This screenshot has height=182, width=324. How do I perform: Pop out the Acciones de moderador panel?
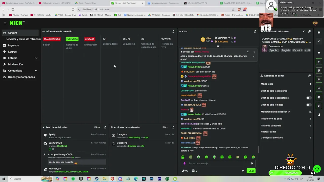point(173,127)
